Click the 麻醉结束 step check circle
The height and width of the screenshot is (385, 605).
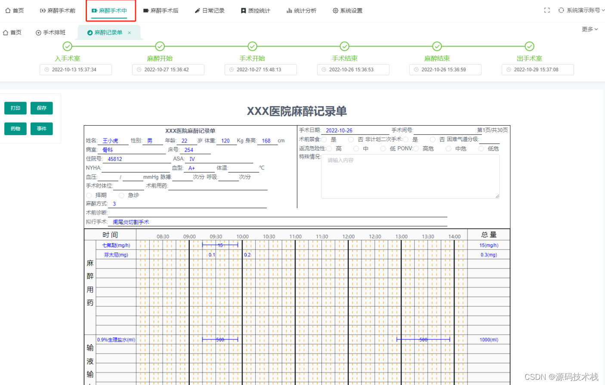[437, 46]
